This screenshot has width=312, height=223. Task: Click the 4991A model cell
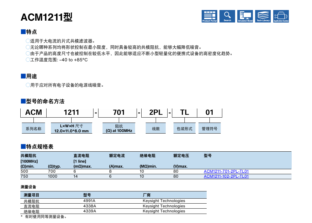pos(89,201)
